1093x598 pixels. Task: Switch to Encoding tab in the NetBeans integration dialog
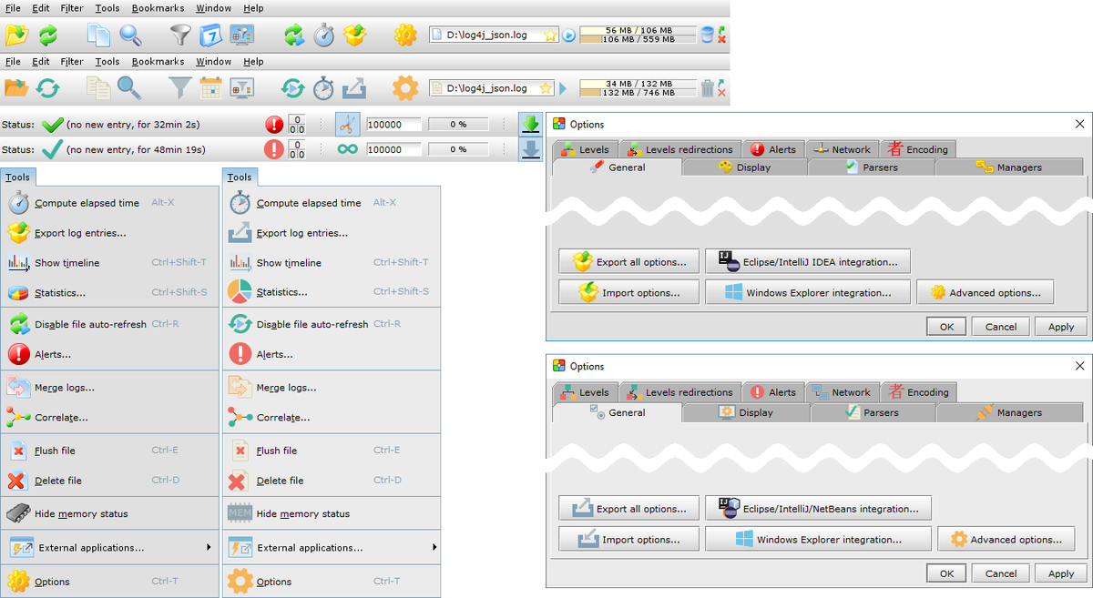[920, 392]
